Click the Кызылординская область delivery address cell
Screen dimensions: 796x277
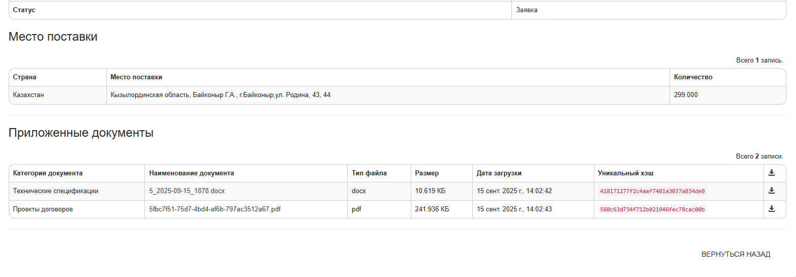pyautogui.click(x=221, y=95)
